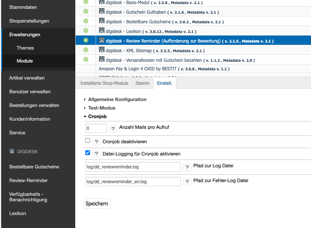
Task: Open help for Datei-Logging für Cronjob aktivieren
Action: [x=96, y=154]
